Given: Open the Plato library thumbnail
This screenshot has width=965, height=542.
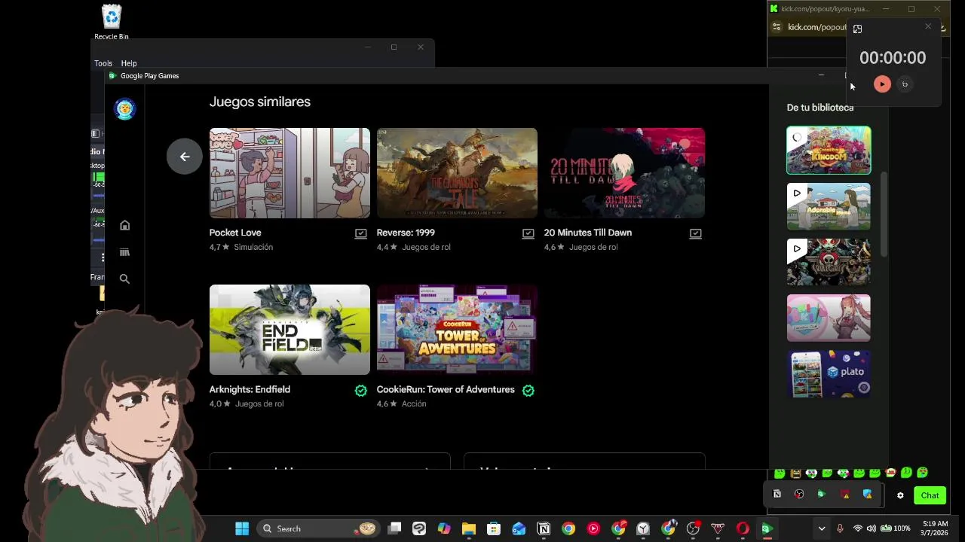Looking at the screenshot, I should (829, 373).
